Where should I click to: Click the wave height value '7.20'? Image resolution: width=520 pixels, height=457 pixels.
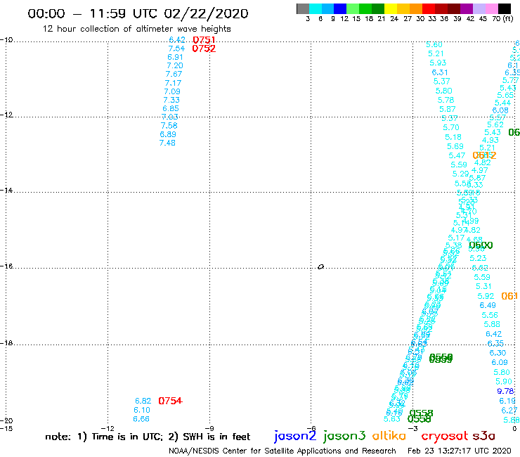click(175, 65)
